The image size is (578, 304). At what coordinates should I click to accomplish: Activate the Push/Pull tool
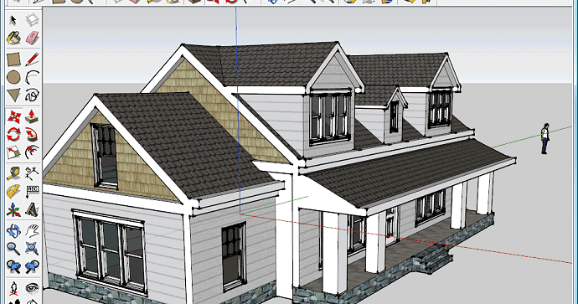[x=32, y=116]
